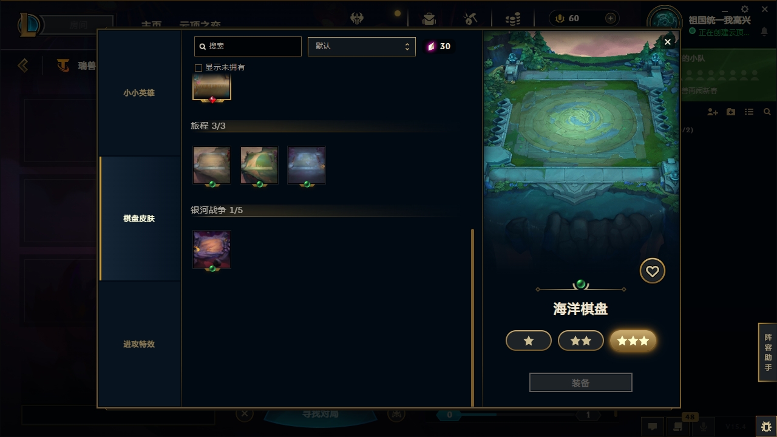Click the plus icon beside 60 currency
This screenshot has width=777, height=437.
(x=611, y=18)
